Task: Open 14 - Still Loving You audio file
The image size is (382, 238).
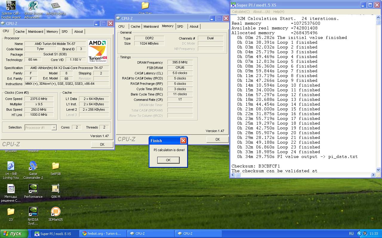Action: coord(11,170)
